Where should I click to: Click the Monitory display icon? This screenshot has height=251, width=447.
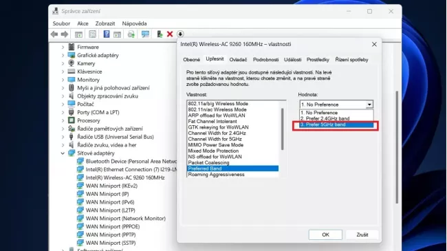click(x=72, y=80)
